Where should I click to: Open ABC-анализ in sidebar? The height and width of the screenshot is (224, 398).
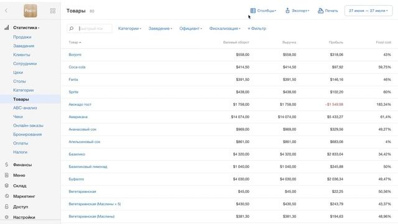(25, 108)
